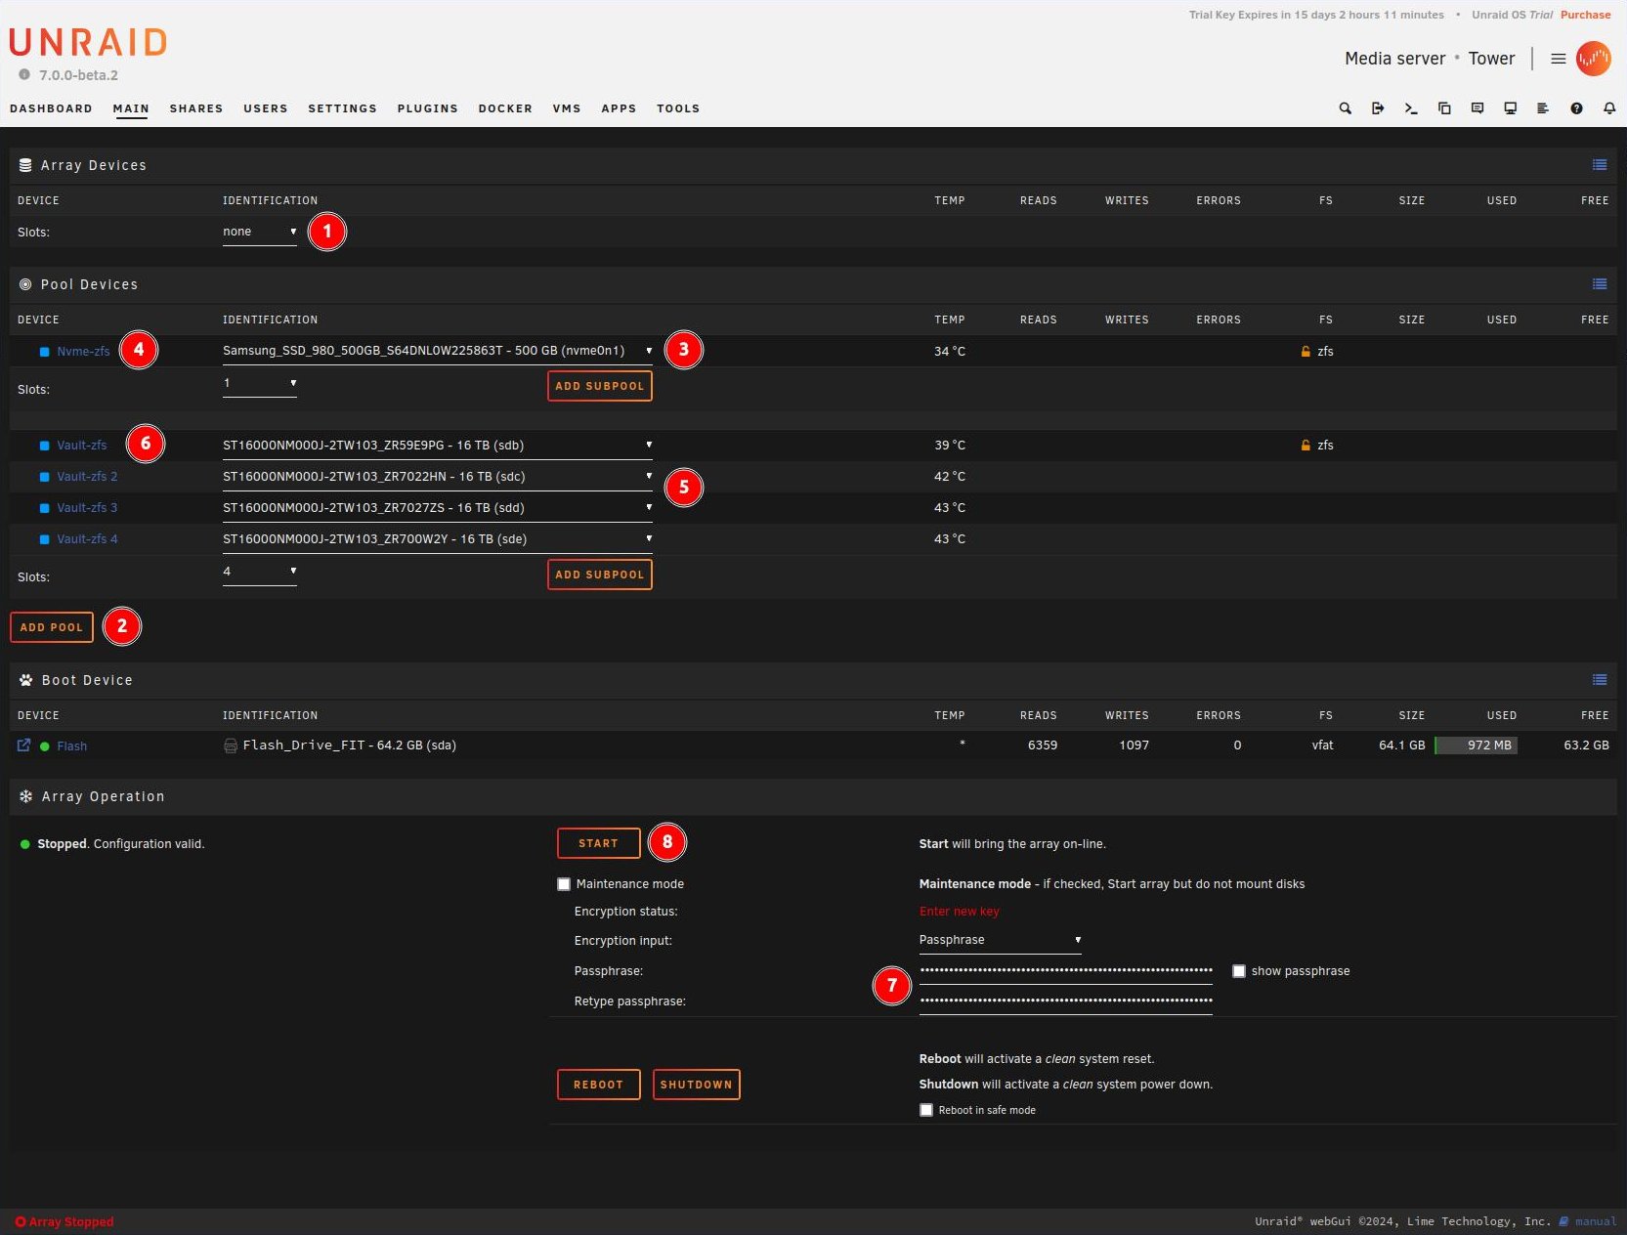The image size is (1627, 1235).
Task: Open the ZR7022HN (sdc) disk dropdown
Action: (x=438, y=477)
